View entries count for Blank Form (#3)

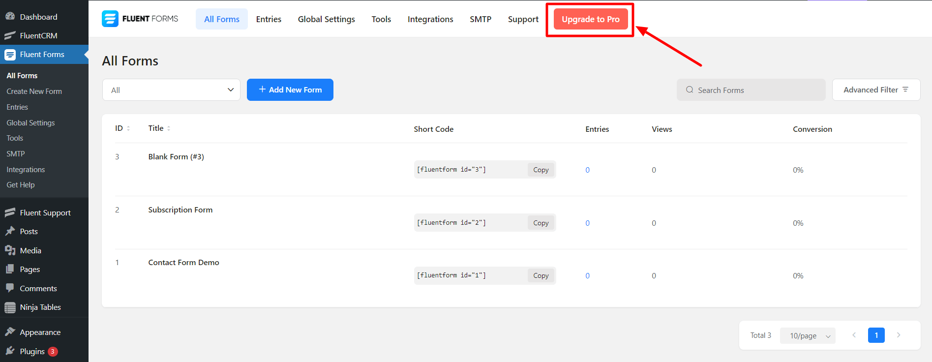pos(587,170)
